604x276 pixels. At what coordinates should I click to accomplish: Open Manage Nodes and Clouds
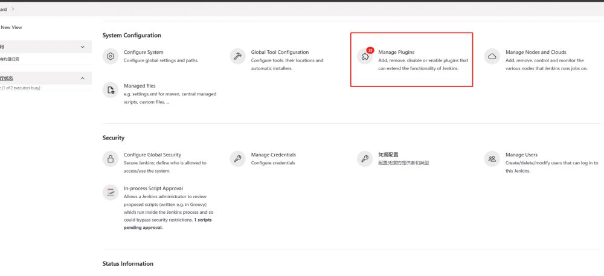coord(536,52)
